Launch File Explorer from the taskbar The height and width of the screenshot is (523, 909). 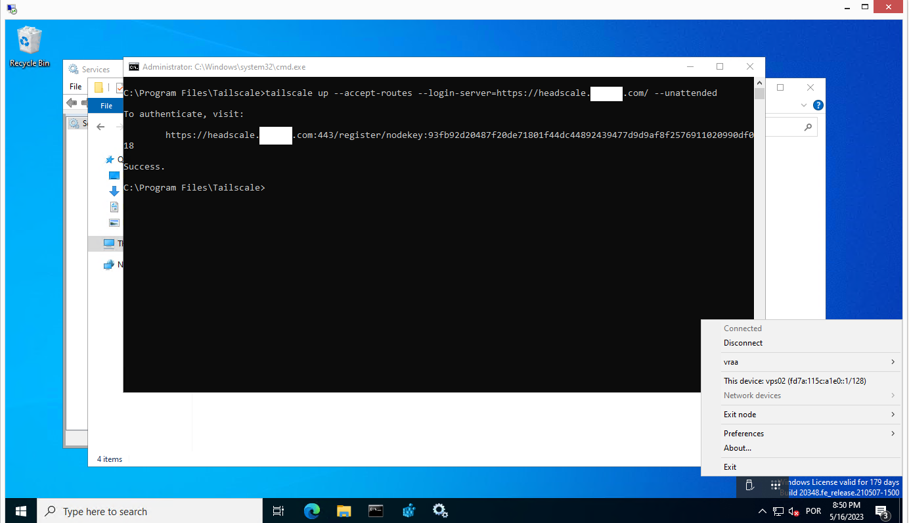pos(343,511)
